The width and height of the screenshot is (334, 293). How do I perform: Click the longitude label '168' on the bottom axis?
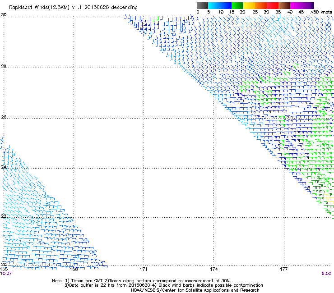74,269
